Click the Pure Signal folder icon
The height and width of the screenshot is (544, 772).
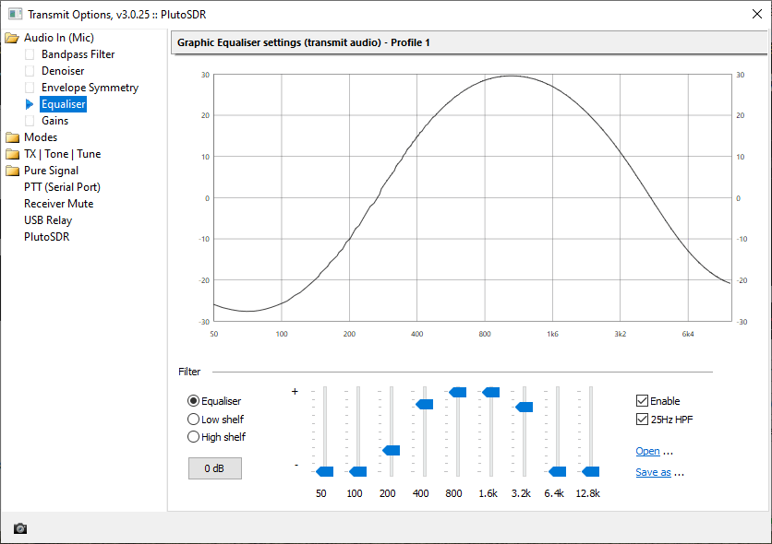[x=12, y=171]
